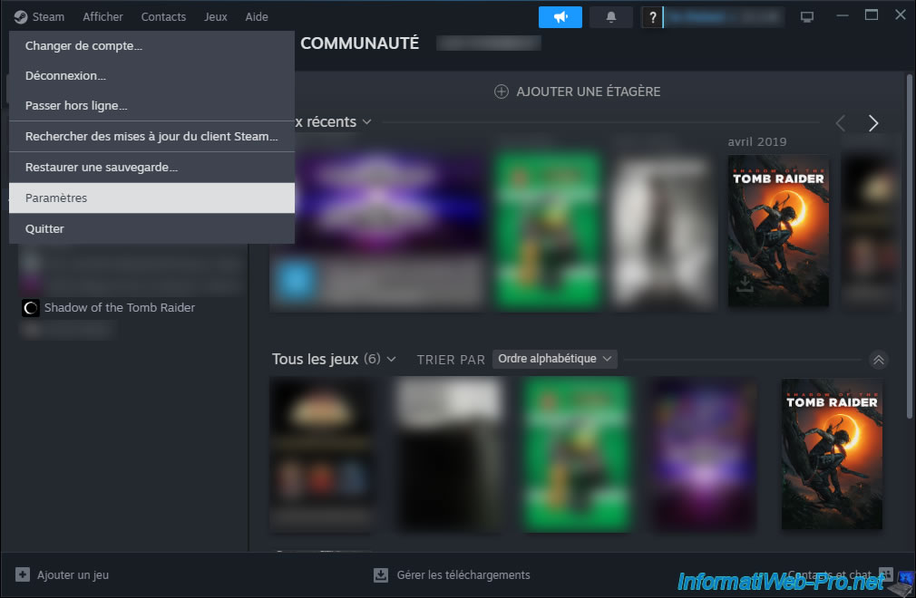Click the downloads tray icon in bottom bar
This screenshot has height=598, width=916.
pyautogui.click(x=381, y=575)
